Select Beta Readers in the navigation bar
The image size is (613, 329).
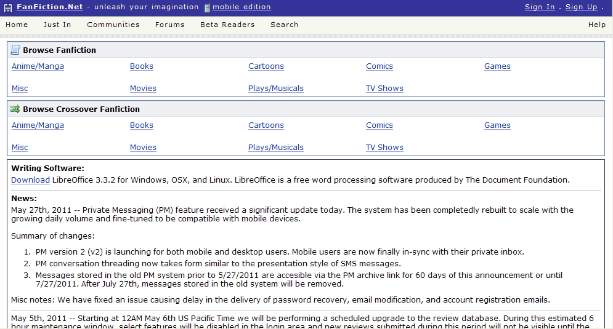click(x=227, y=25)
